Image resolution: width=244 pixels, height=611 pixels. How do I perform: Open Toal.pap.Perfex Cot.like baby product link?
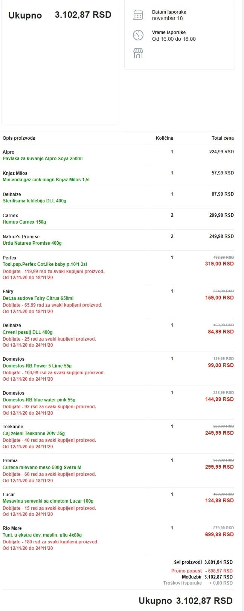(x=45, y=264)
